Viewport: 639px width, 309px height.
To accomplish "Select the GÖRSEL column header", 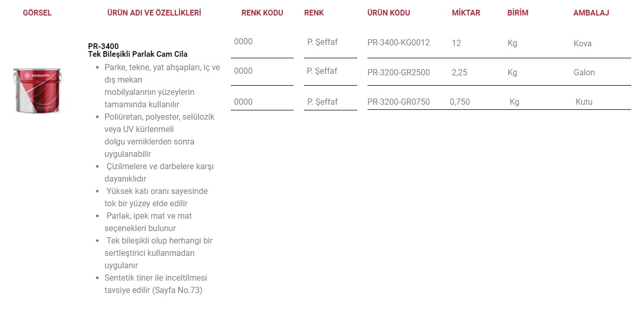I will click(x=37, y=13).
